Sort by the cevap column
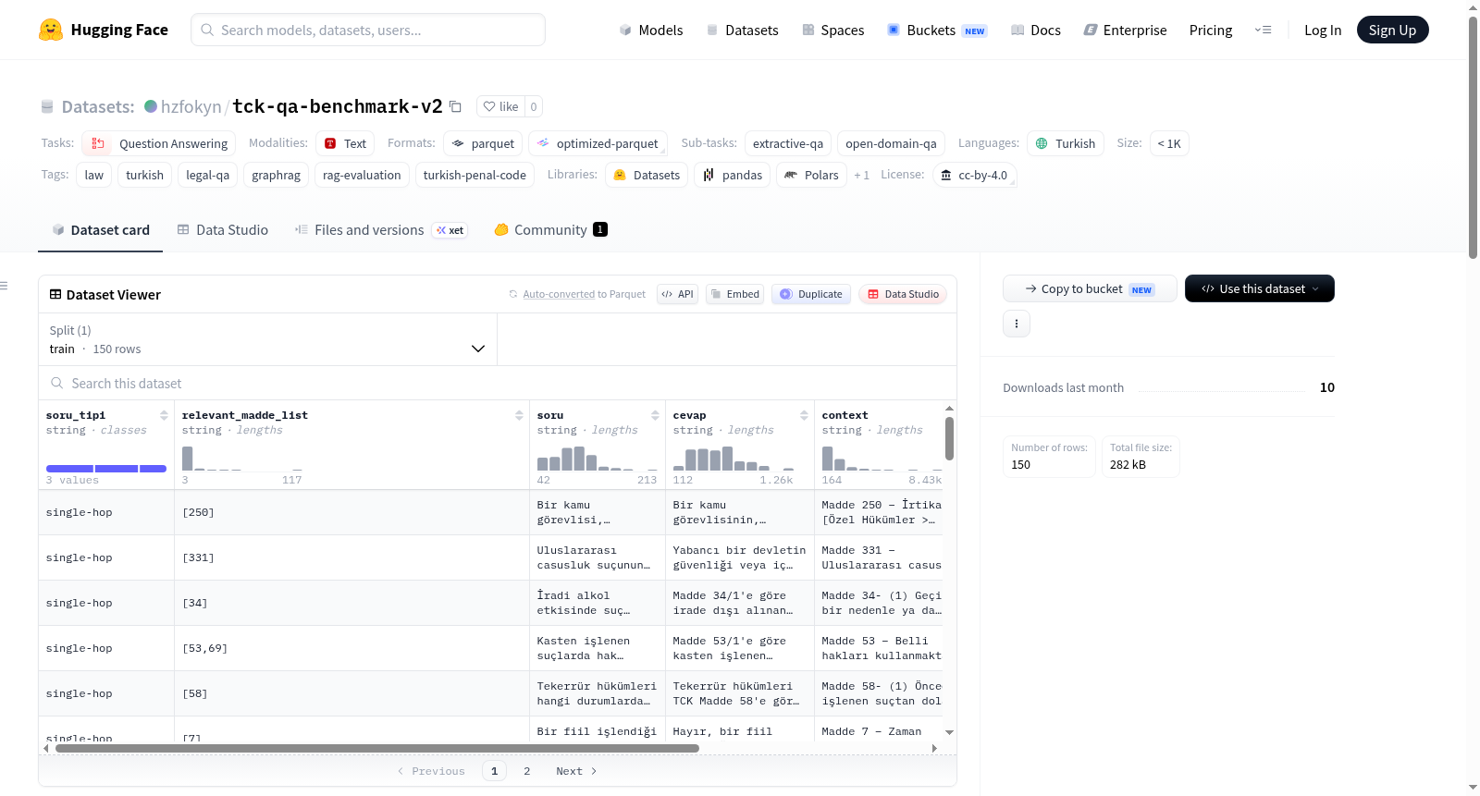 coord(804,415)
